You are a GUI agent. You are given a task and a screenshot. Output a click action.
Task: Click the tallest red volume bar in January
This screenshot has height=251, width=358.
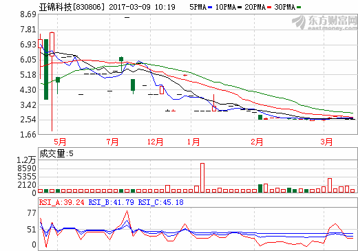point(202,177)
